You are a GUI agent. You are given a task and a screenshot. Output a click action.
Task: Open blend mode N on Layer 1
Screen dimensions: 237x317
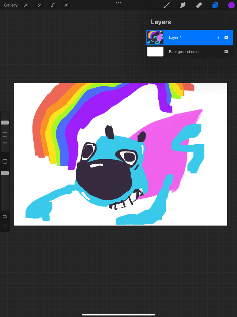tap(218, 37)
